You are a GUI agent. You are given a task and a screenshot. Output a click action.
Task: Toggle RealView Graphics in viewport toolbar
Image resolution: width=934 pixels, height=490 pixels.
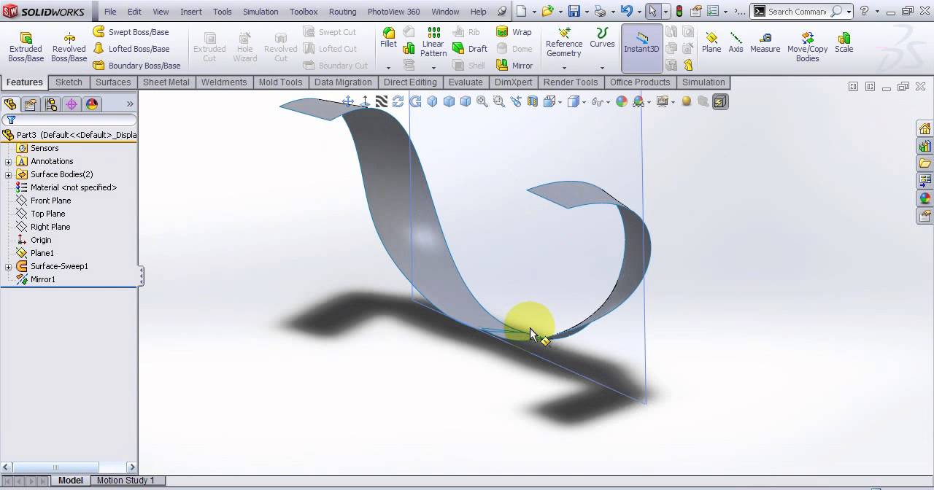point(686,101)
